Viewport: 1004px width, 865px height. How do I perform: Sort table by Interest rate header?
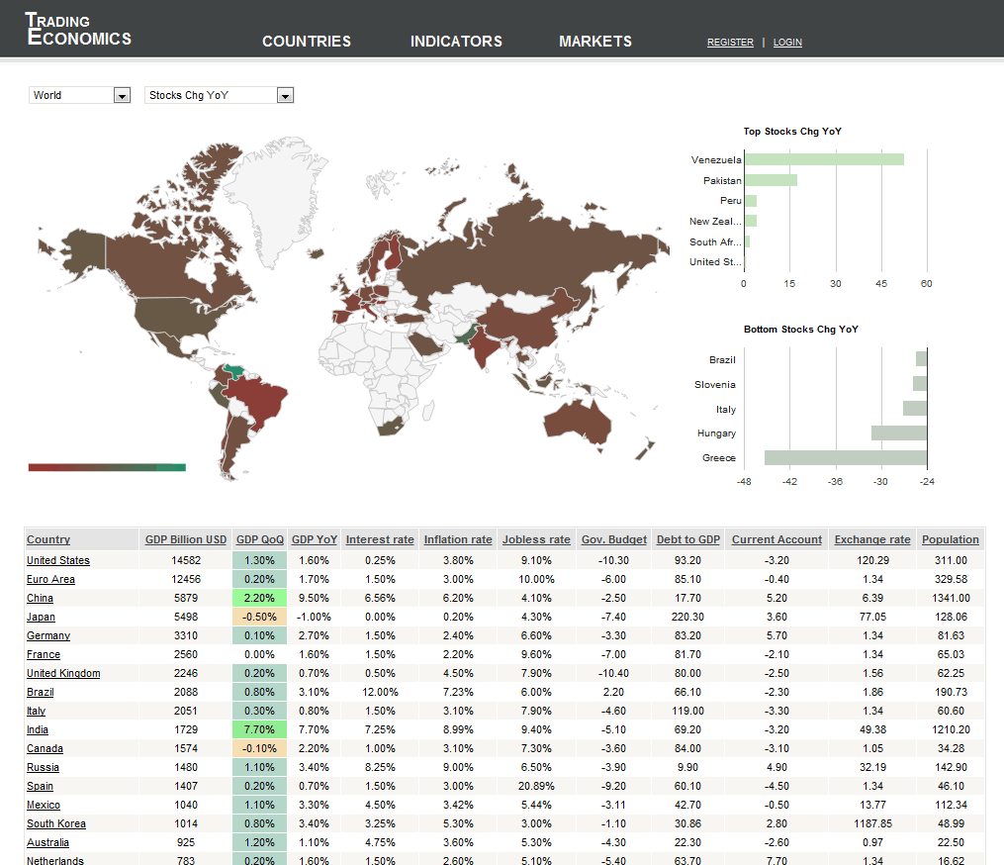coord(380,539)
